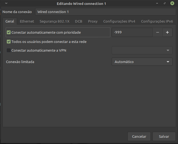Image resolution: width=178 pixels, height=144 pixels.
Task: Toggle Conectar automaticamente com prioridade checkbox
Action: pos(9,32)
